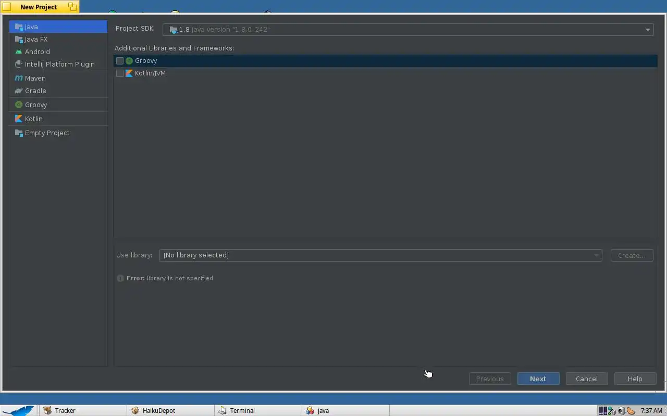Open the Haiku leaf menu in Deskbar
Image resolution: width=667 pixels, height=416 pixels.
click(19, 410)
